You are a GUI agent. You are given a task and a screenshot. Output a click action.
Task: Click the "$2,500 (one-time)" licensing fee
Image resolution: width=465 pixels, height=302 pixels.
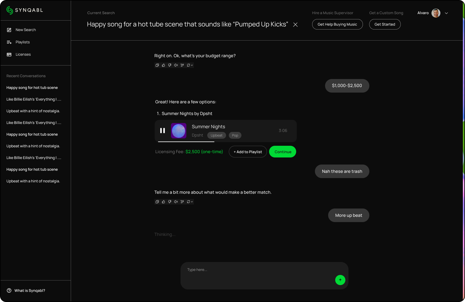[204, 152]
